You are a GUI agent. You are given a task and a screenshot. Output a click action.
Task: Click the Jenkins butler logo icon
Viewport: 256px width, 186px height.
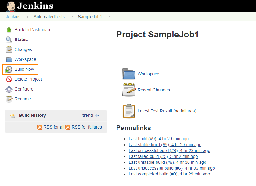(x=11, y=6)
